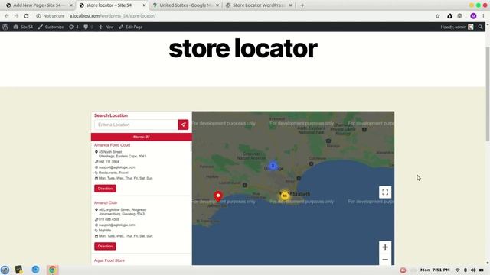The height and width of the screenshot is (275, 490).
Task: Click the page vertical scrollbar
Action: click(x=488, y=93)
